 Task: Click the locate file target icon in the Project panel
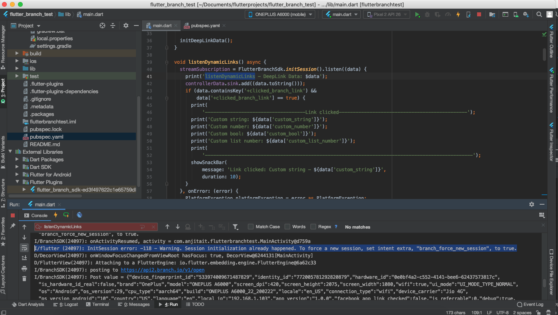point(102,25)
